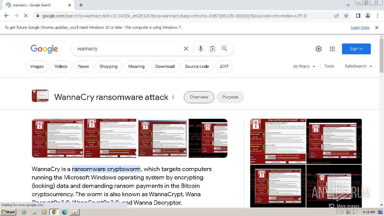Viewport: 384px width, 216px height.
Task: Filter results by Shopping
Action: coord(109,66)
